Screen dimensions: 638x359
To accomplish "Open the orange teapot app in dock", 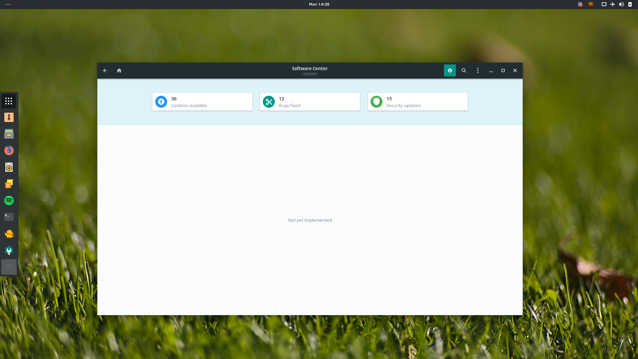I will coord(9,234).
